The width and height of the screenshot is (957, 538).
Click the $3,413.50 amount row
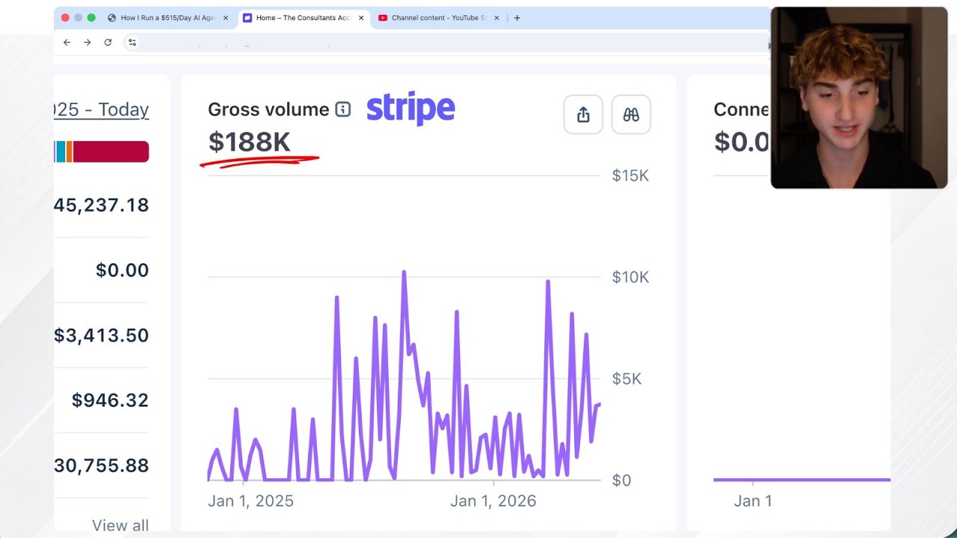click(102, 335)
